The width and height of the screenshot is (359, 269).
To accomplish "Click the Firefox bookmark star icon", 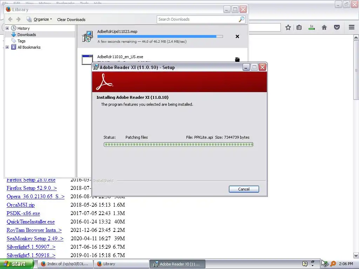I will 288,27.
